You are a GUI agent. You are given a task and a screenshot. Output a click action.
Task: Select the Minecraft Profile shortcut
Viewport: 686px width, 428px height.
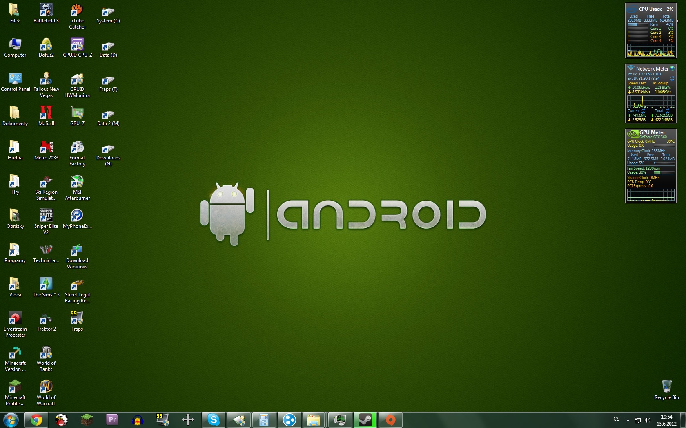[x=15, y=393]
